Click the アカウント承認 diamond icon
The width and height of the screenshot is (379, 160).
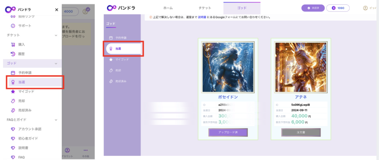click(13, 129)
